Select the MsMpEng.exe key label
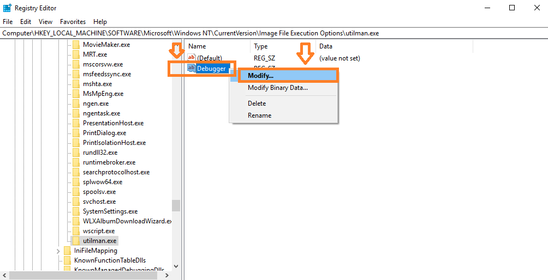Image resolution: width=548 pixels, height=280 pixels. coord(103,94)
